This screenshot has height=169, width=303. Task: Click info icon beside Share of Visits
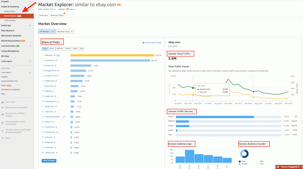(61, 42)
